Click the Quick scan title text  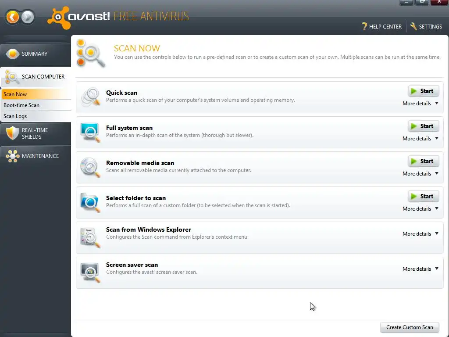click(122, 93)
